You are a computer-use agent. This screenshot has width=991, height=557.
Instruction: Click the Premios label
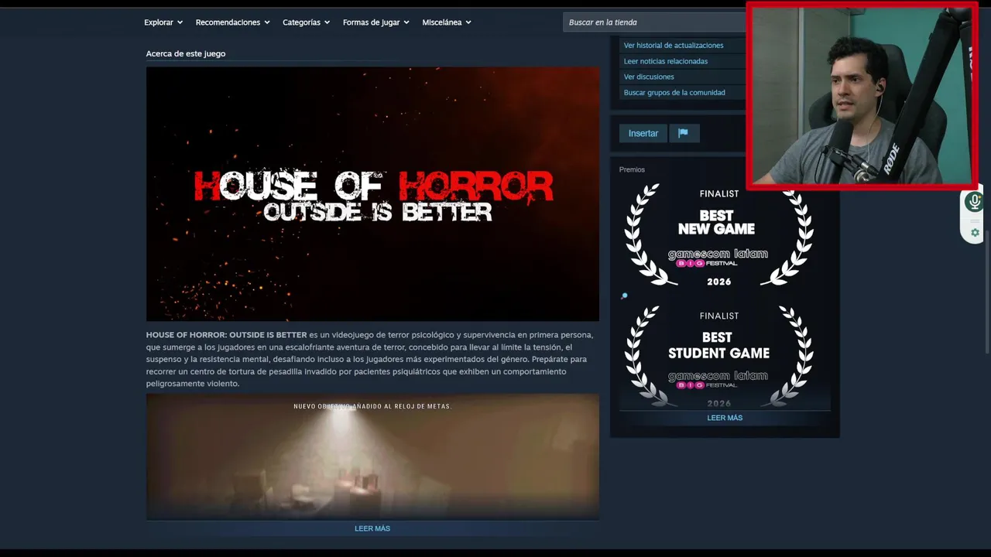tap(632, 169)
